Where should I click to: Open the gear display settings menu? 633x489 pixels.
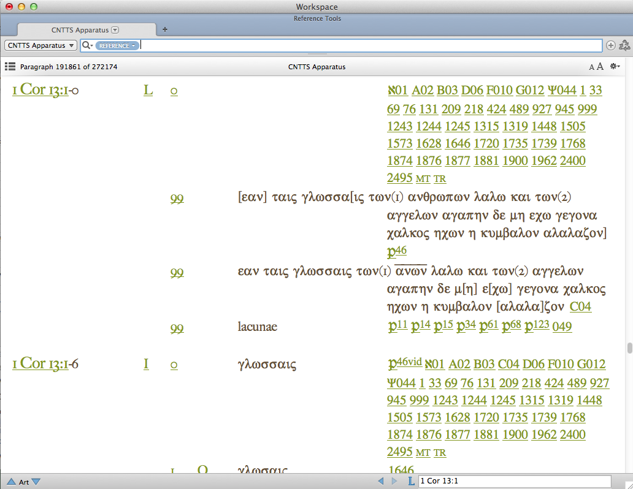click(615, 66)
